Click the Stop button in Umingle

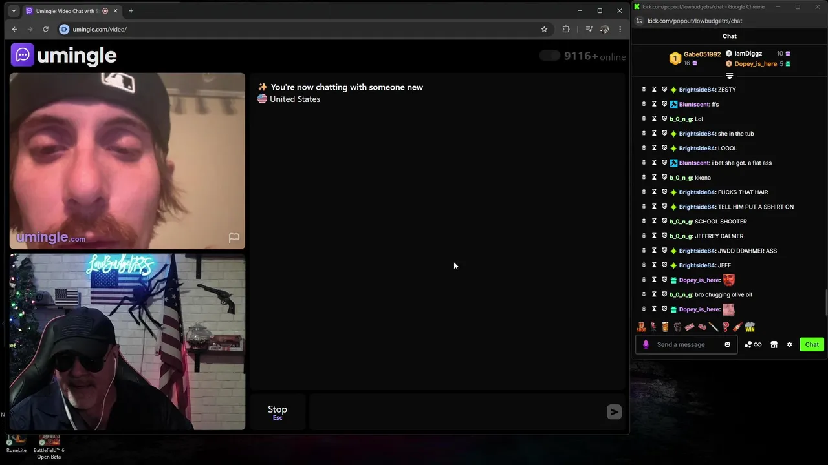click(x=278, y=411)
